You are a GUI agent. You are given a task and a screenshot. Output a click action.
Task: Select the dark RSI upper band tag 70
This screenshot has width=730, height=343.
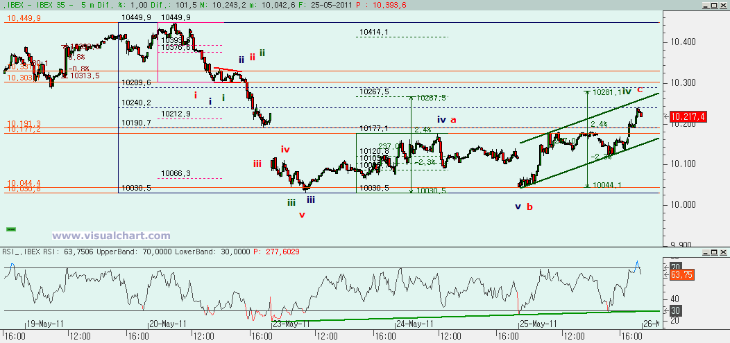click(675, 267)
